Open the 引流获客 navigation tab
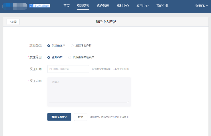Screen dimensions: 211x136 [x=83, y=6]
